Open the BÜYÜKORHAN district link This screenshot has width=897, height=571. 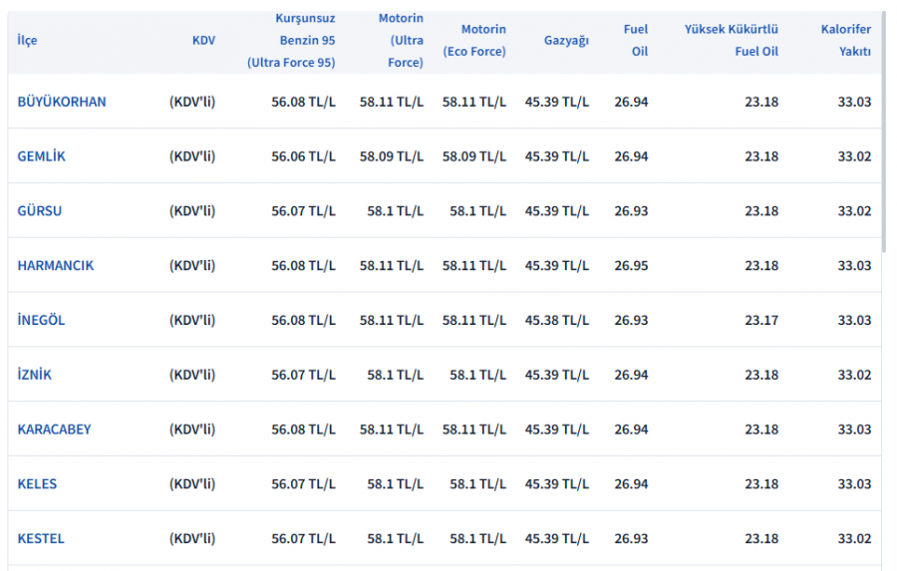(x=62, y=102)
